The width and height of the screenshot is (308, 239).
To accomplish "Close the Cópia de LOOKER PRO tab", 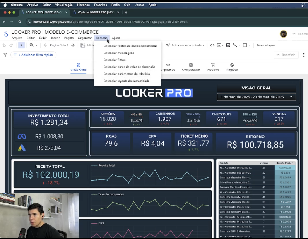I will click(118, 12).
